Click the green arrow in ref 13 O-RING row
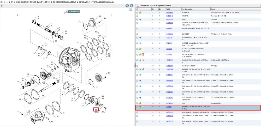Viewport: 261px width, 126px height. (x=143, y=69)
